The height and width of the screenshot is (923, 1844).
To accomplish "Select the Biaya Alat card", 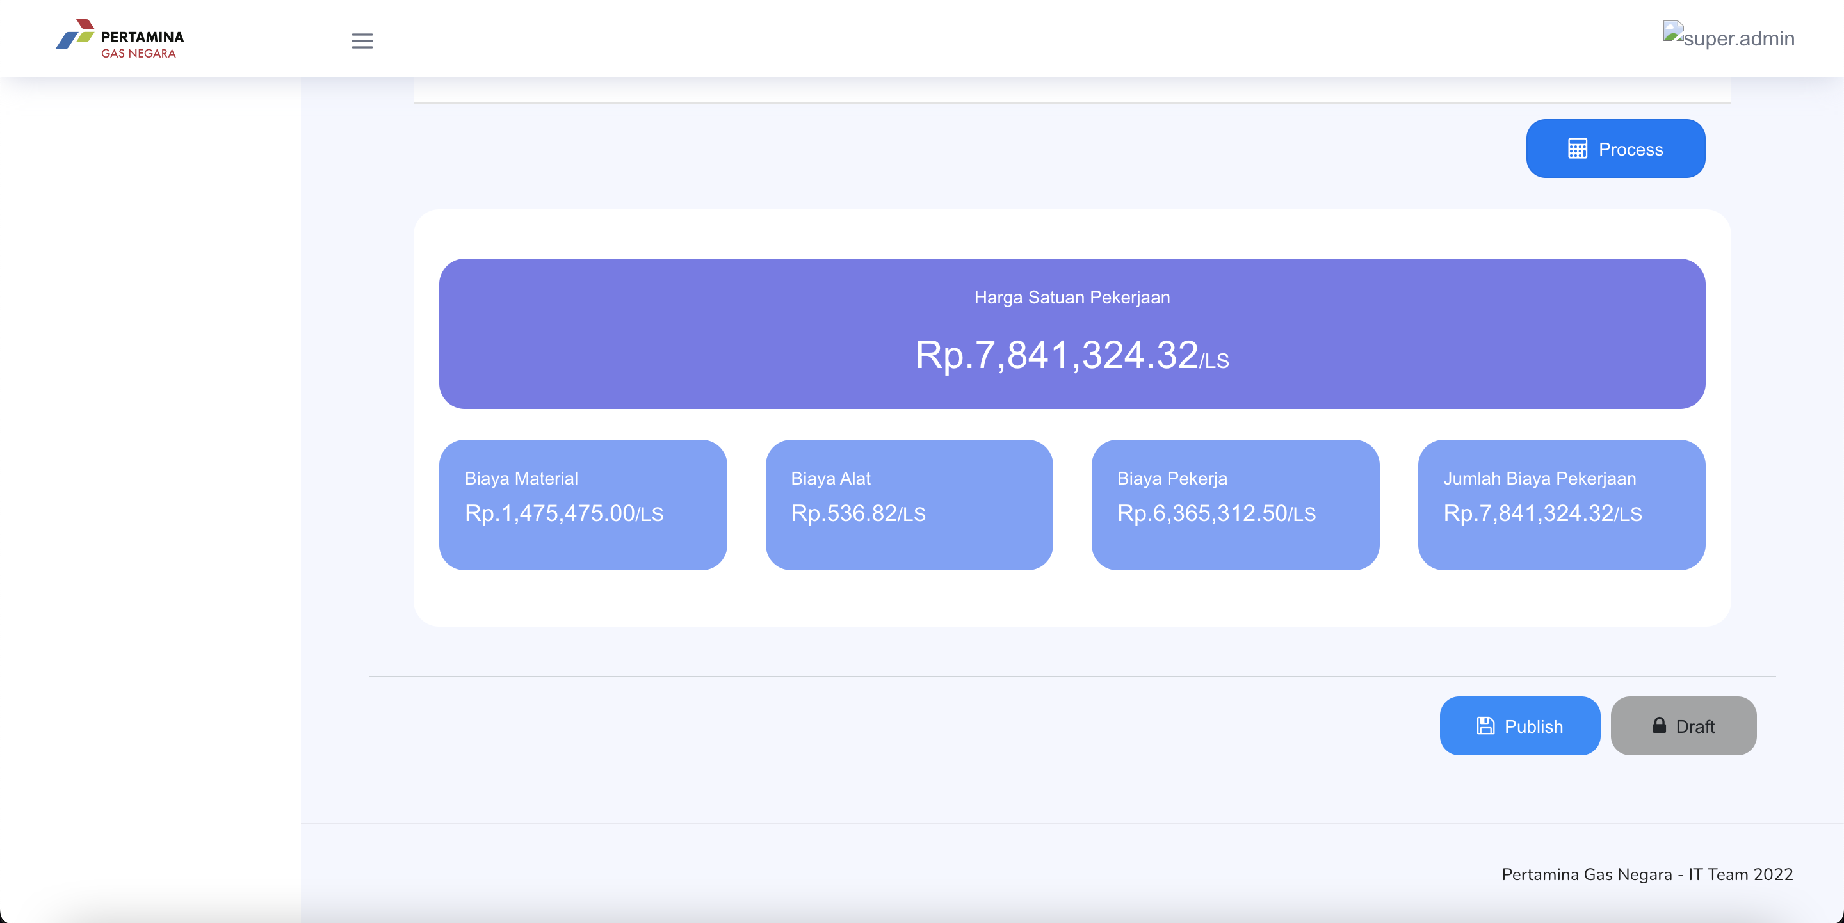I will 909,505.
